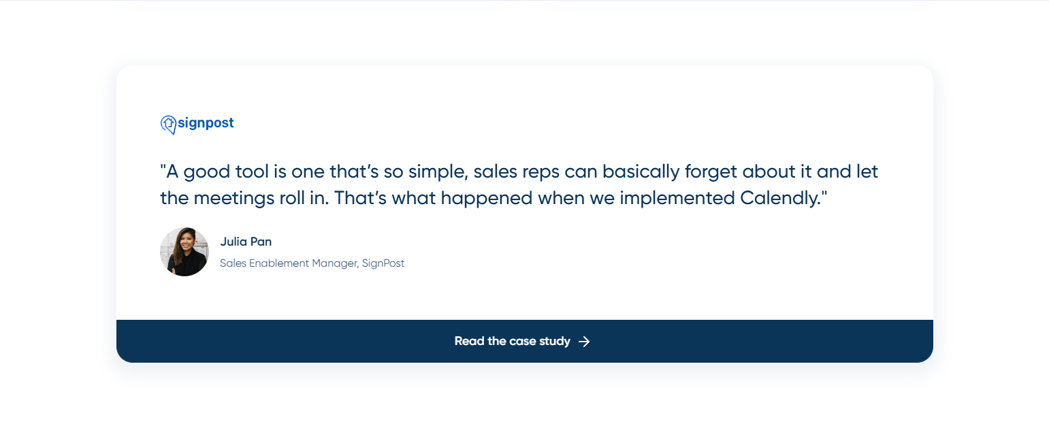Open the case study via the dark navy banner

tap(524, 341)
